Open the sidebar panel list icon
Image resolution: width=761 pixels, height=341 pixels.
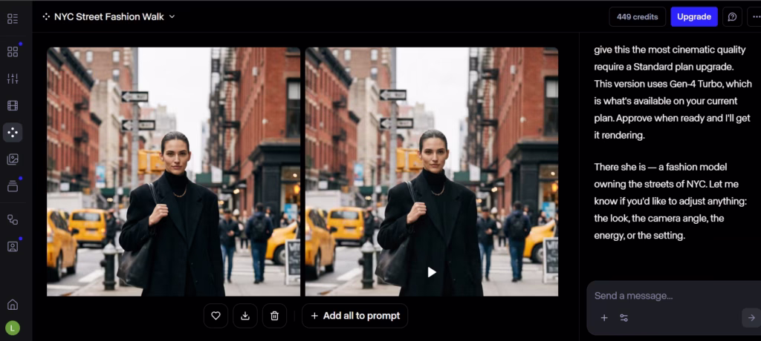pos(13,19)
